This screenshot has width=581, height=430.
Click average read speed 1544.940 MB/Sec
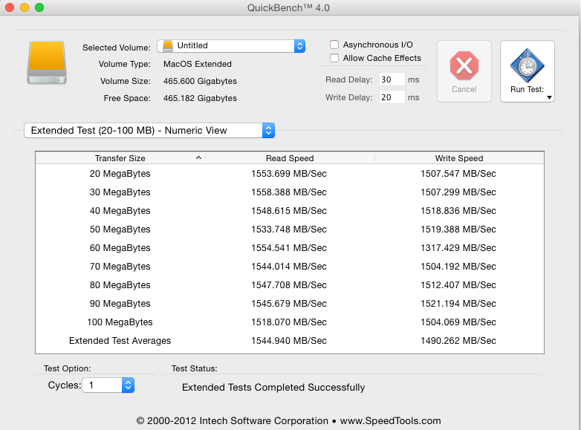[289, 341]
